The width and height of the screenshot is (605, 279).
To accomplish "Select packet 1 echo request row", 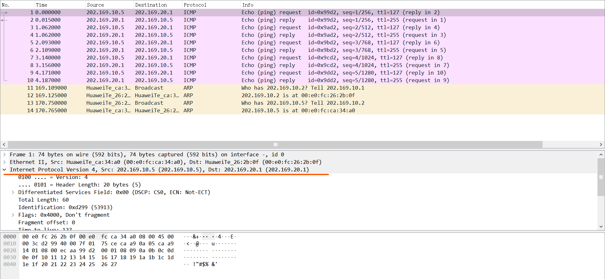I will [302, 12].
